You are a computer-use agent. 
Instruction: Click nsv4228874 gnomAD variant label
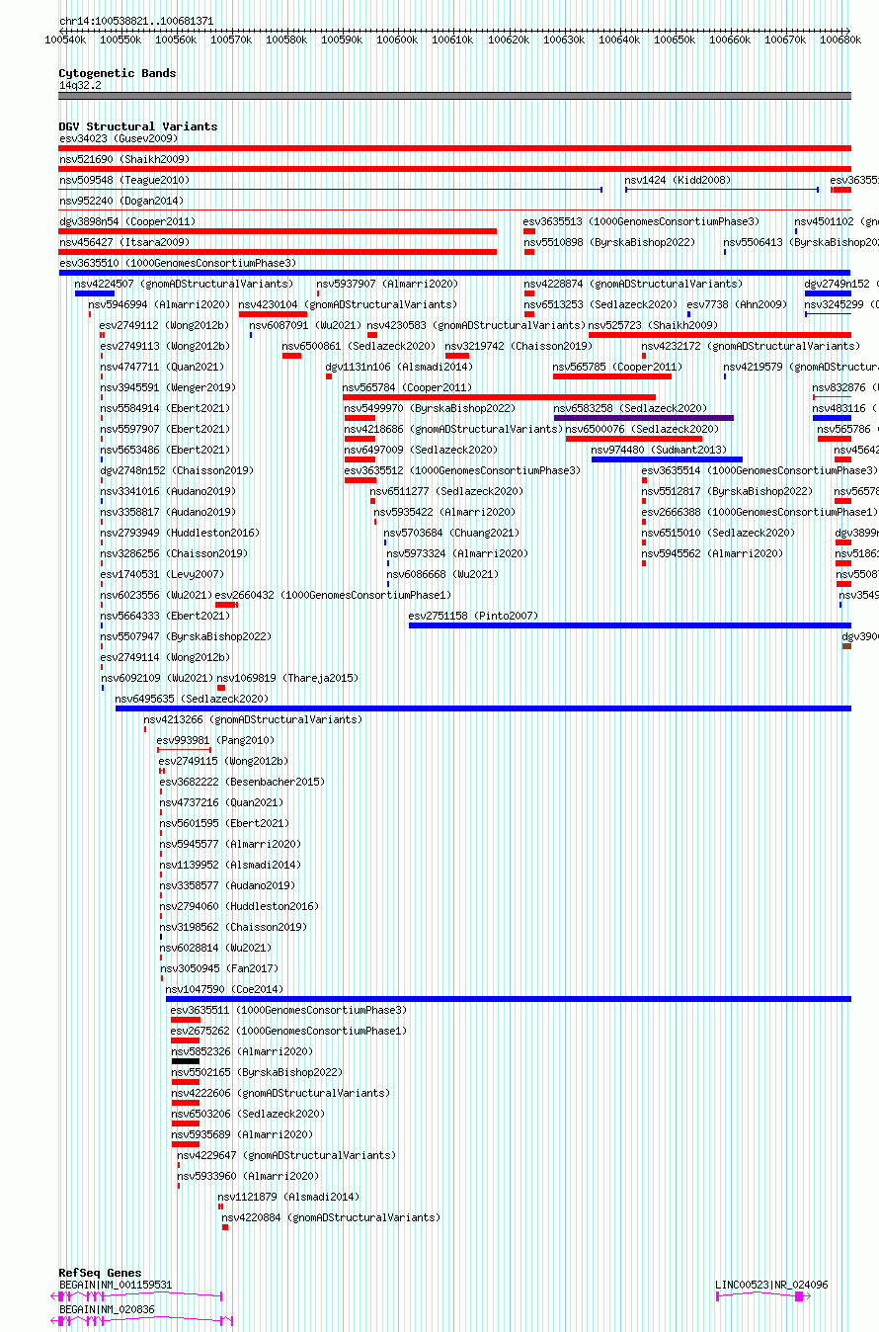point(632,284)
